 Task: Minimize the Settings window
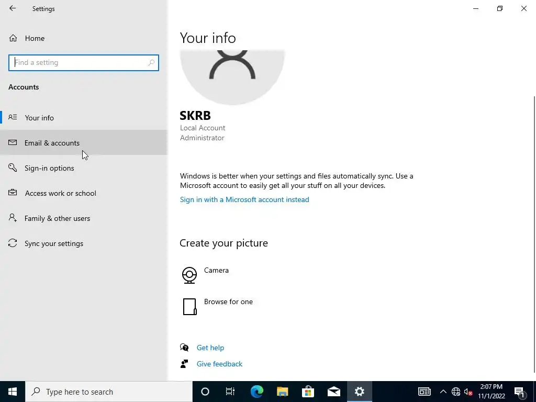(x=476, y=8)
